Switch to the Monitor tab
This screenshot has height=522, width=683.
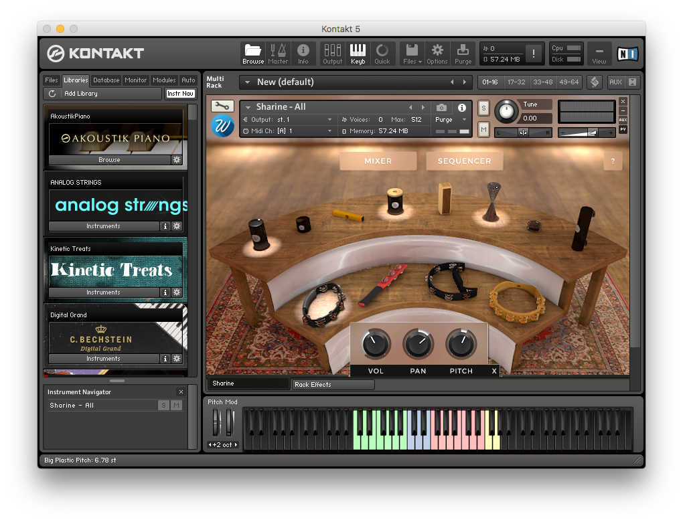point(135,80)
